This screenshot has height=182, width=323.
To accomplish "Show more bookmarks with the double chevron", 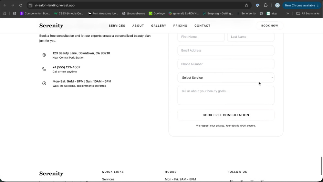I will 287,13.
